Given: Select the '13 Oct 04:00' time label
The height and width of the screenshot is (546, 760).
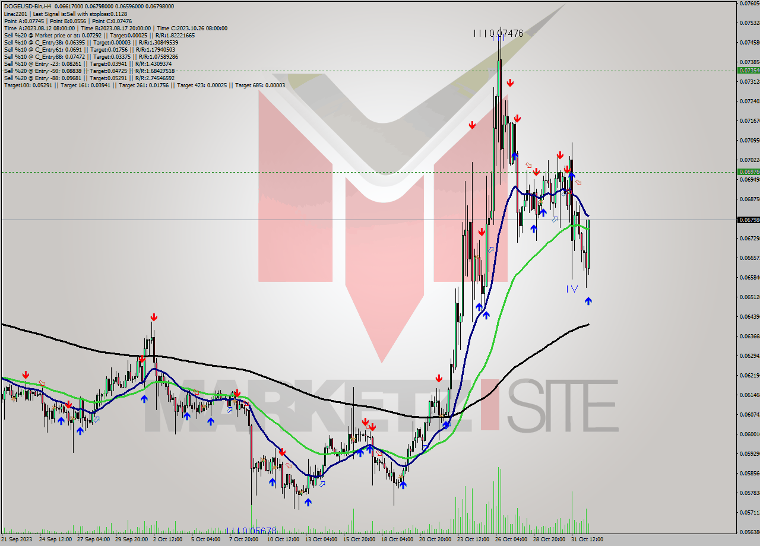Looking at the screenshot, I should tap(322, 539).
